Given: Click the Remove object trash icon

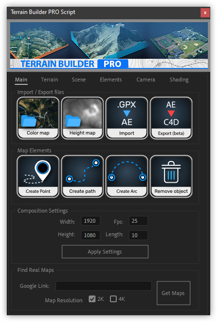Looking at the screenshot, I should click(x=171, y=176).
